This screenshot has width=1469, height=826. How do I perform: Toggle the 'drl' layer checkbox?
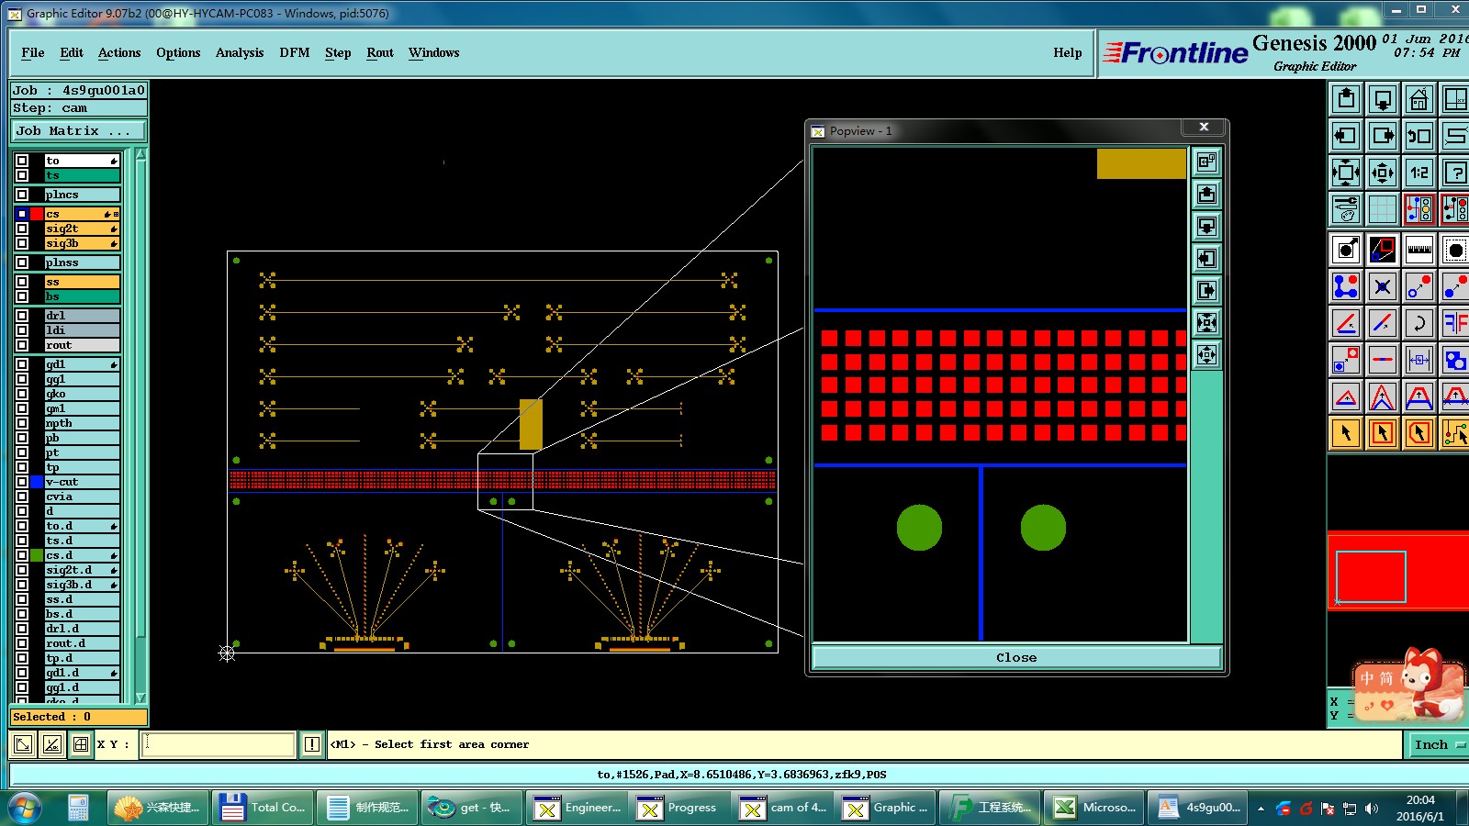tap(22, 316)
